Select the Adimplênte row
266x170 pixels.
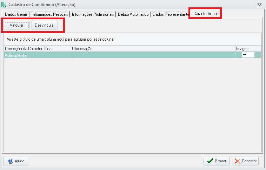pyautogui.click(x=133, y=55)
